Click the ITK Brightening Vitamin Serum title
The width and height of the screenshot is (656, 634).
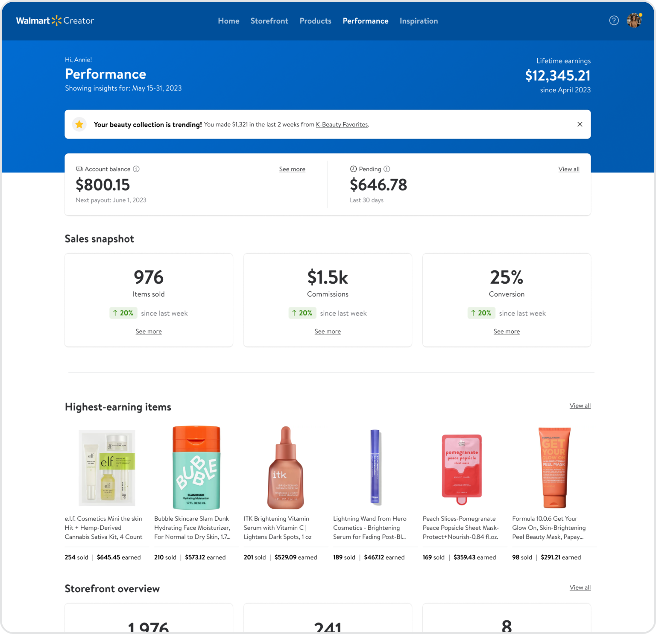coord(278,528)
